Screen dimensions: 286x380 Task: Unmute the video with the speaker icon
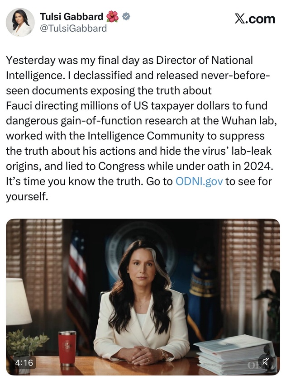point(265,362)
